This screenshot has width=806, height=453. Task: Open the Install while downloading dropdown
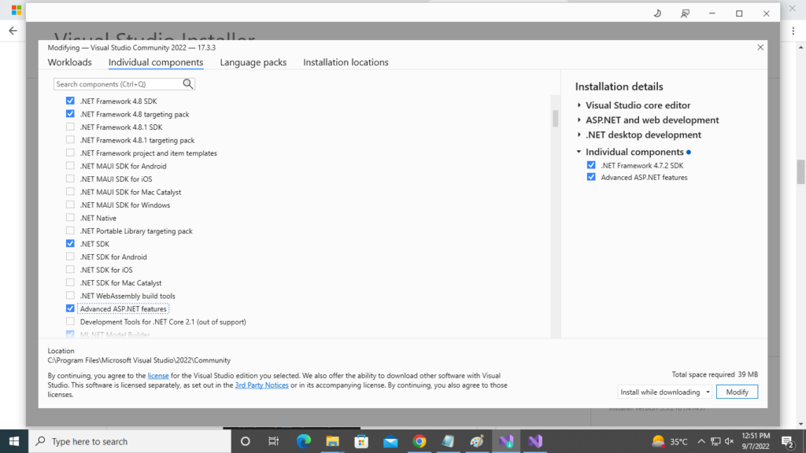(x=706, y=391)
